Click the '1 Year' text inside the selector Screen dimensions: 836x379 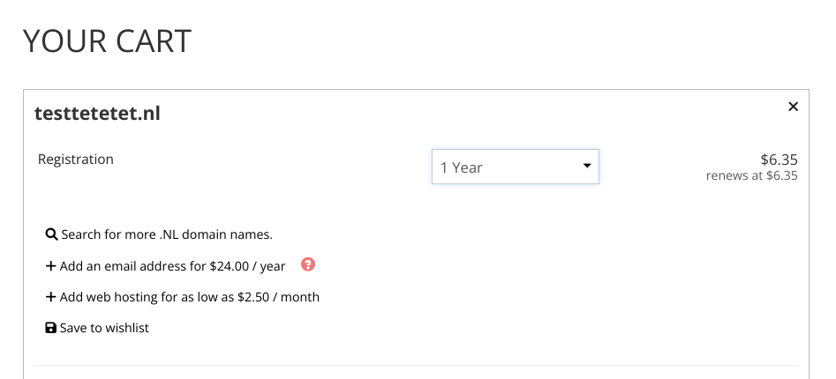click(461, 167)
